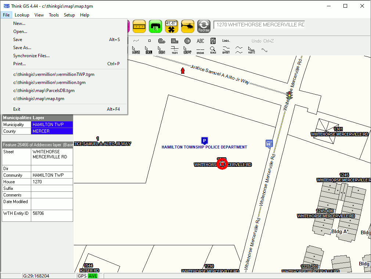Click the House value 1270
This screenshot has height=279, width=371.
(x=52, y=182)
